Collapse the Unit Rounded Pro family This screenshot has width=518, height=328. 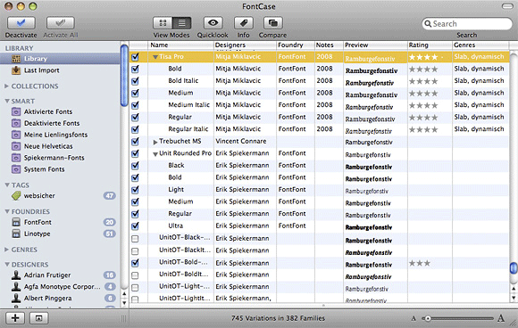pos(155,154)
